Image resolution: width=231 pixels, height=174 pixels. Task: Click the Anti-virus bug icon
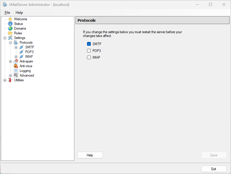click(16, 66)
